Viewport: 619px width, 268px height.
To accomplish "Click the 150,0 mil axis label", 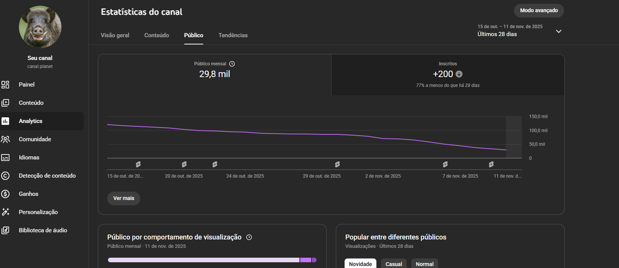I will 538,117.
